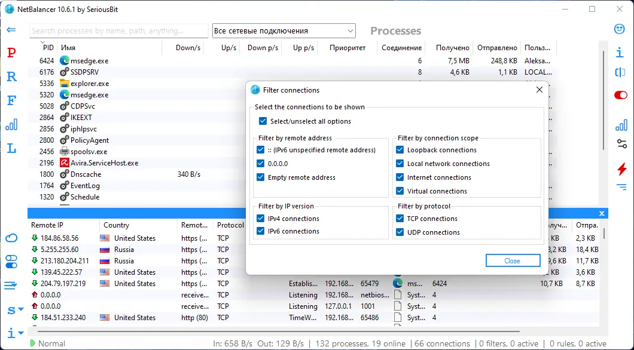Open the L icon in left sidebar
This screenshot has height=350, width=634.
[11, 148]
